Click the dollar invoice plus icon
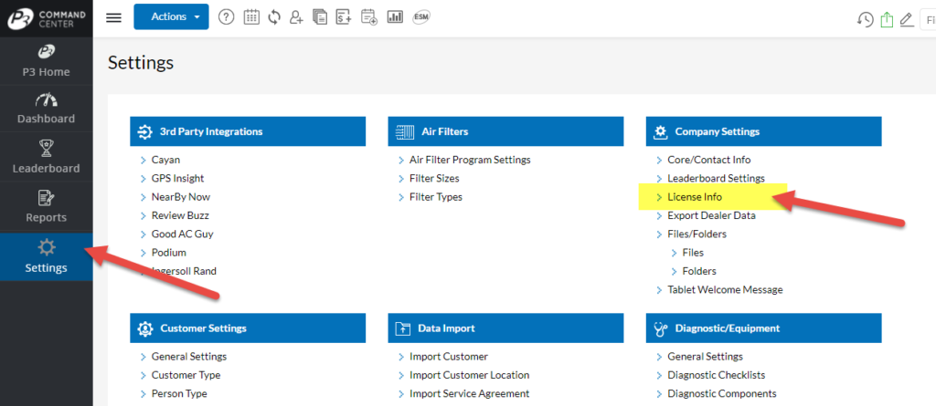The image size is (936, 406). 344,17
